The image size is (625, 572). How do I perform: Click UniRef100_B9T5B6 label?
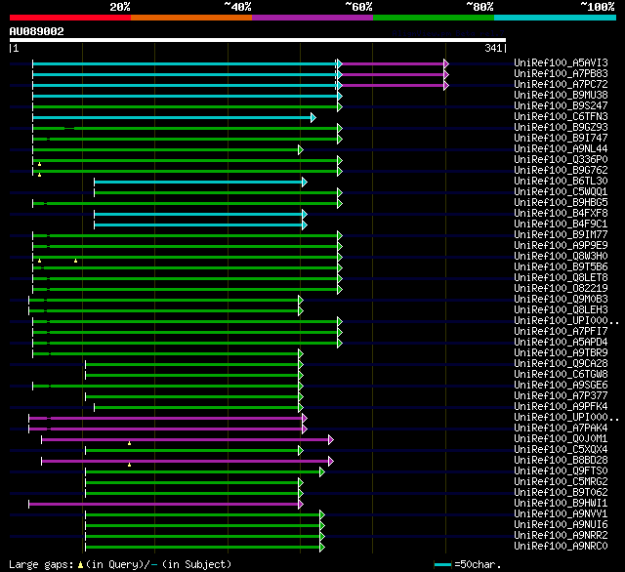[561, 267]
